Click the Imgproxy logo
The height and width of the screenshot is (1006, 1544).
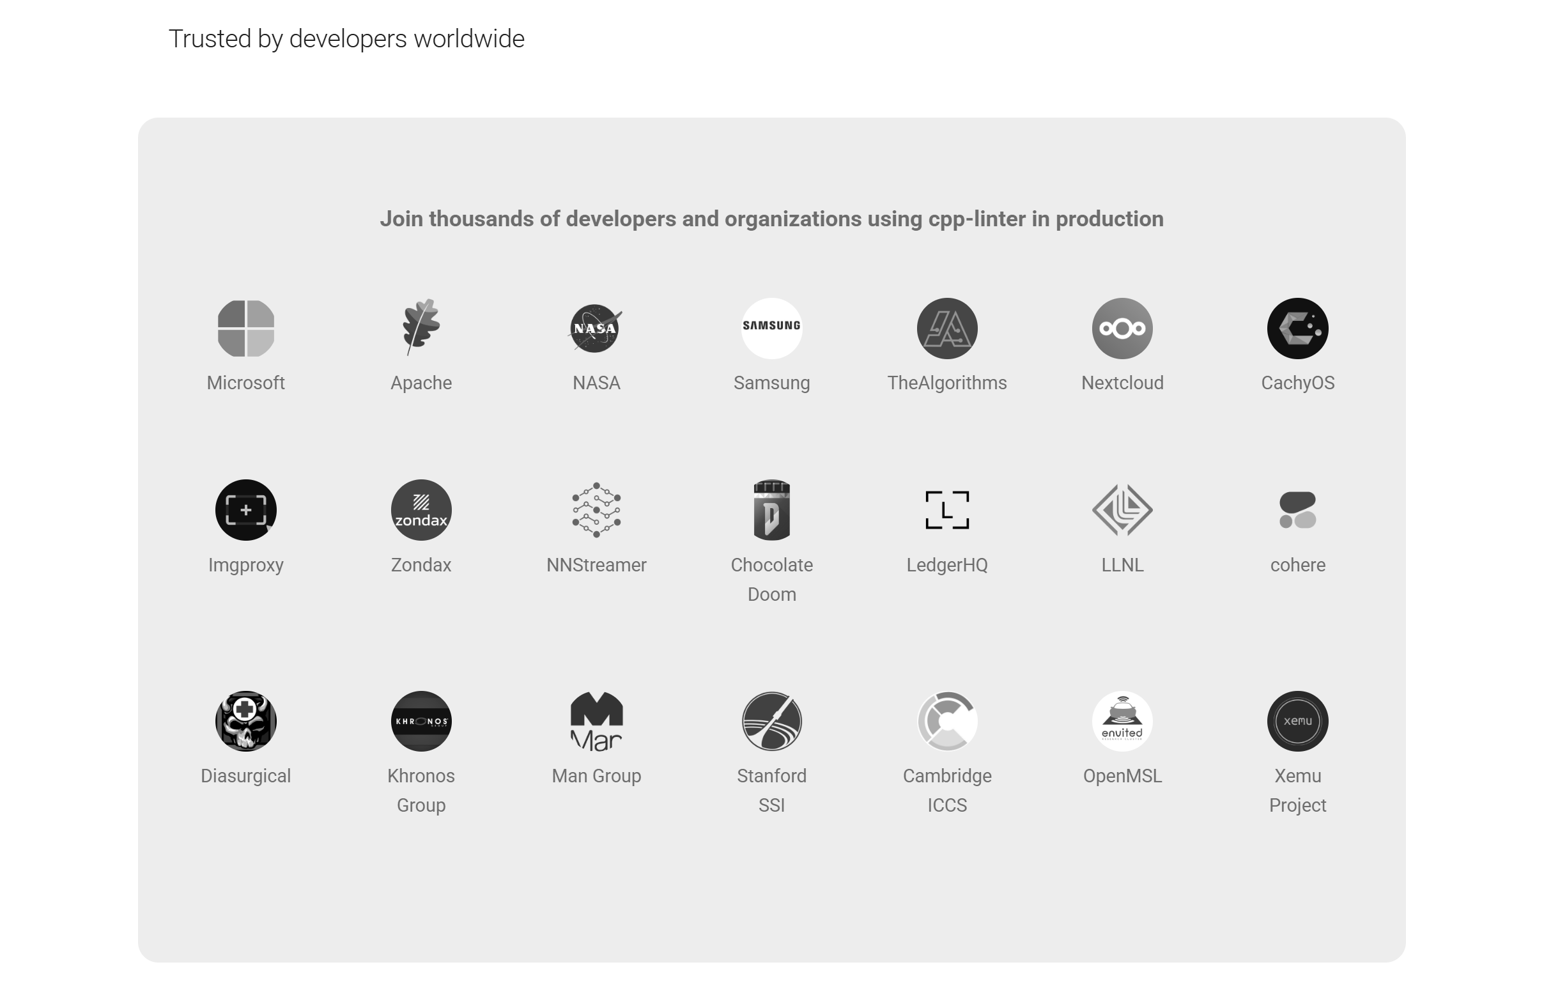245,510
